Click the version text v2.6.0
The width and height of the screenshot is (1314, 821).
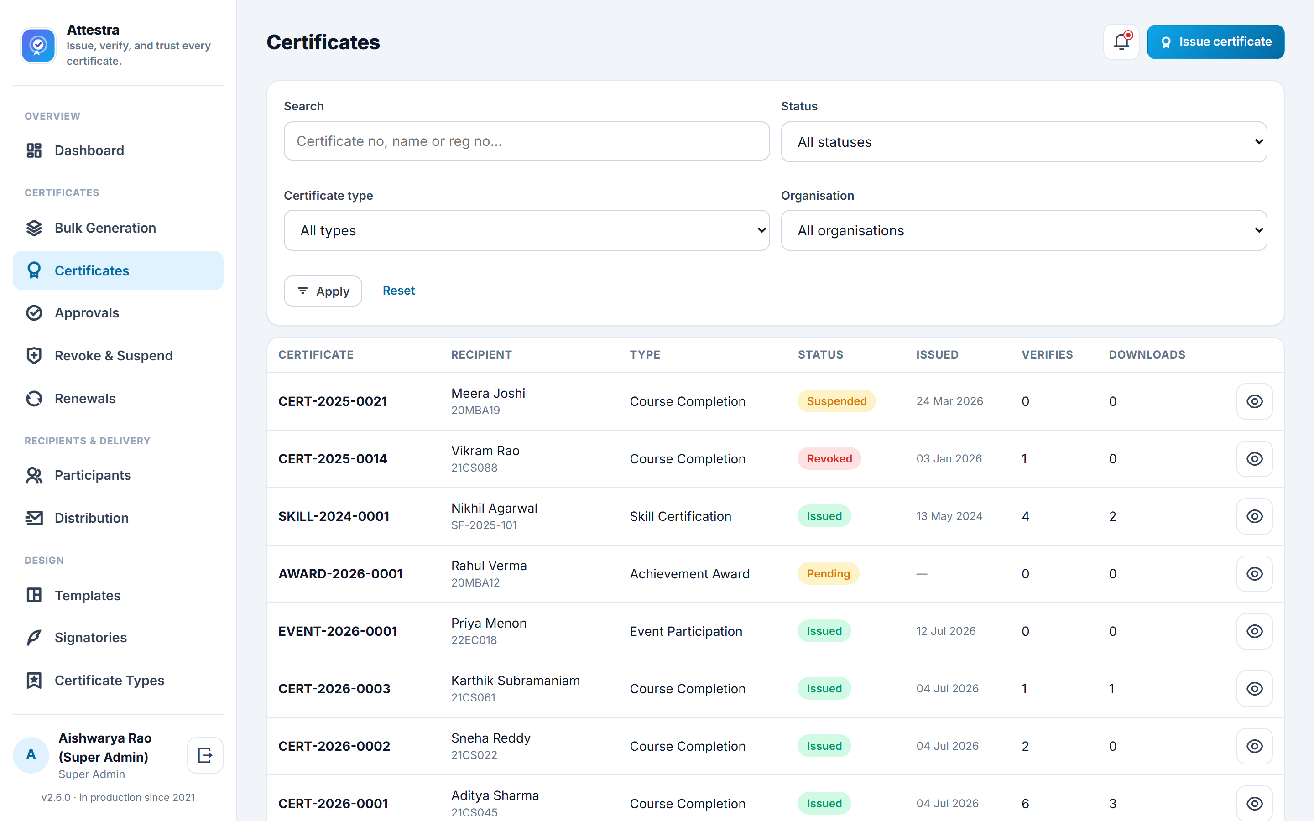point(56,797)
